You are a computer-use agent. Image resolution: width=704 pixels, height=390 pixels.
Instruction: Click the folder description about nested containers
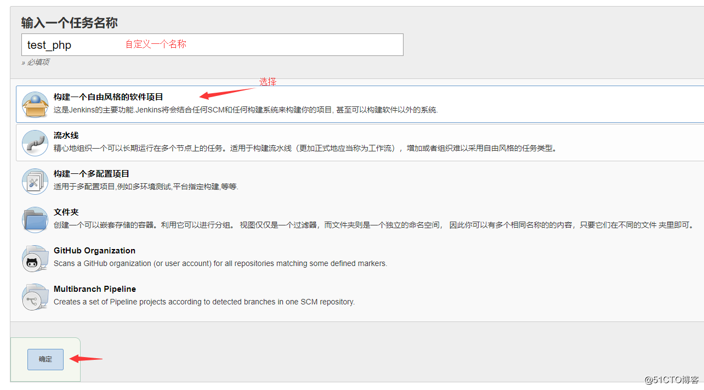coord(375,225)
